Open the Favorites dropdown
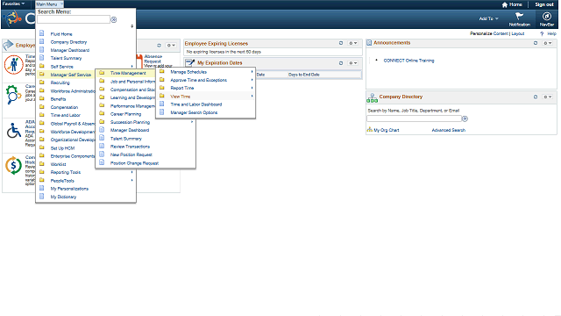The image size is (561, 316). point(13,4)
